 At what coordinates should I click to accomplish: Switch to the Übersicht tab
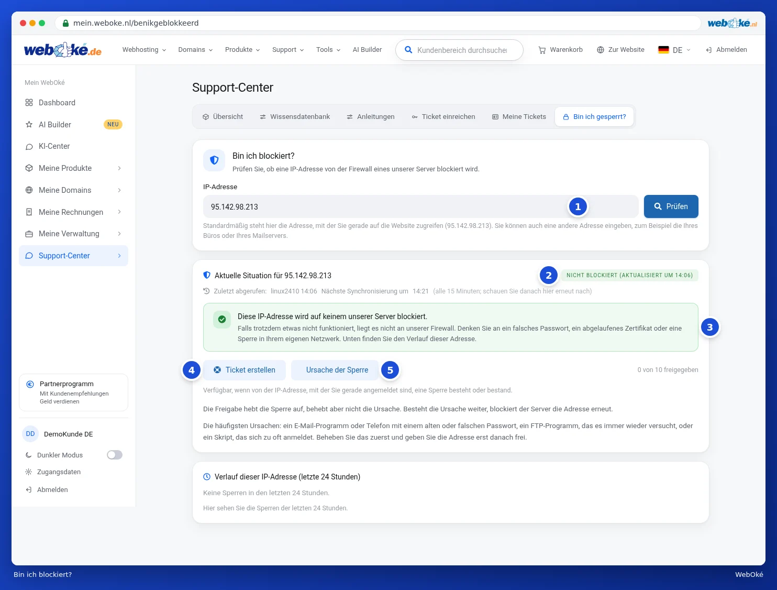coord(223,117)
